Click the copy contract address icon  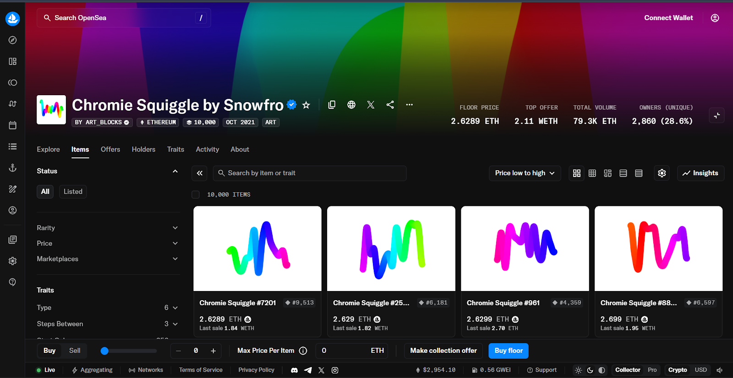coord(332,105)
